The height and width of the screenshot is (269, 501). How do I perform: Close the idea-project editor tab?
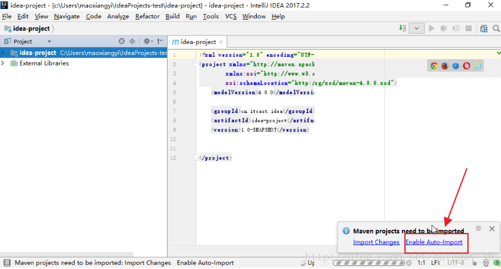click(x=221, y=42)
